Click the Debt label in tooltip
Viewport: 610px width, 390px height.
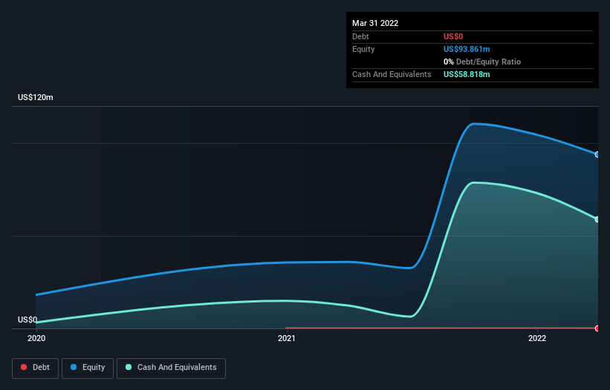[x=360, y=36]
